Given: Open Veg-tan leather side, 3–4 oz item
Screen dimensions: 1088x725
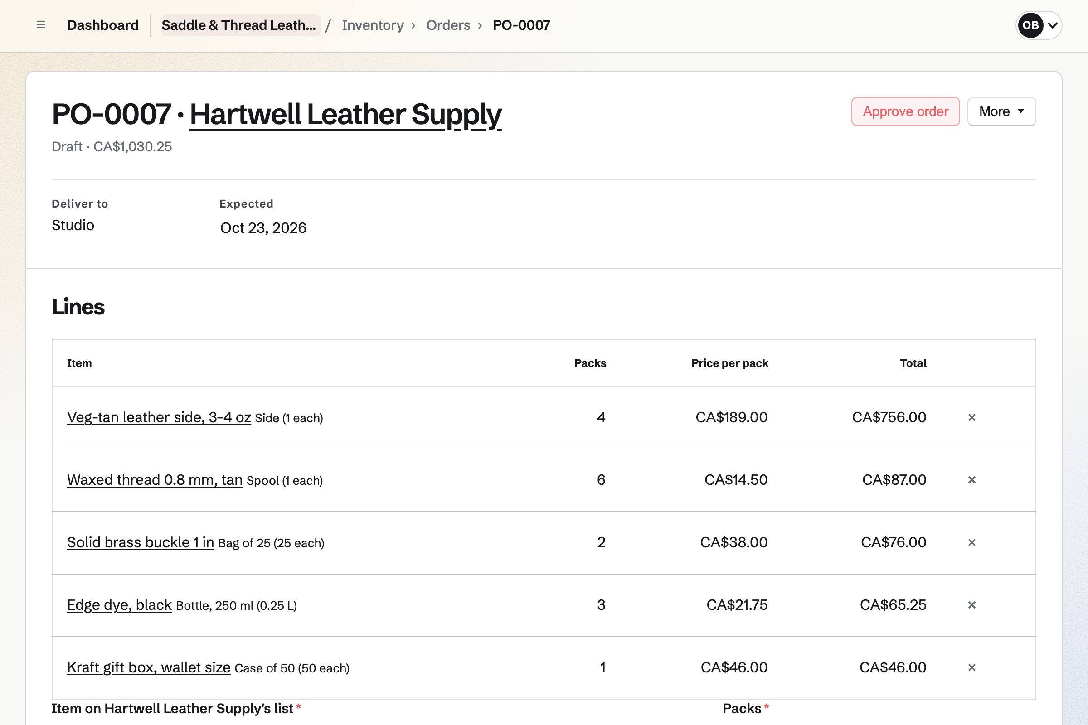Looking at the screenshot, I should 159,417.
